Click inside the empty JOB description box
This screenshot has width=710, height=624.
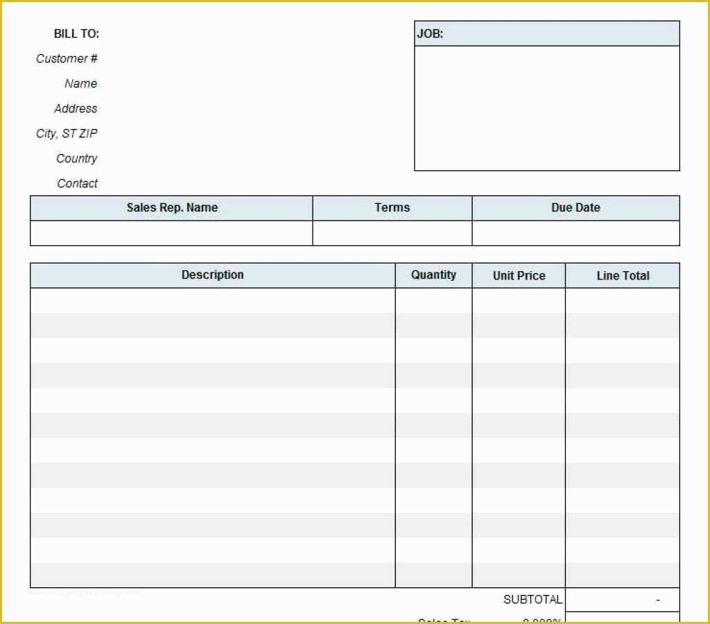pyautogui.click(x=547, y=108)
